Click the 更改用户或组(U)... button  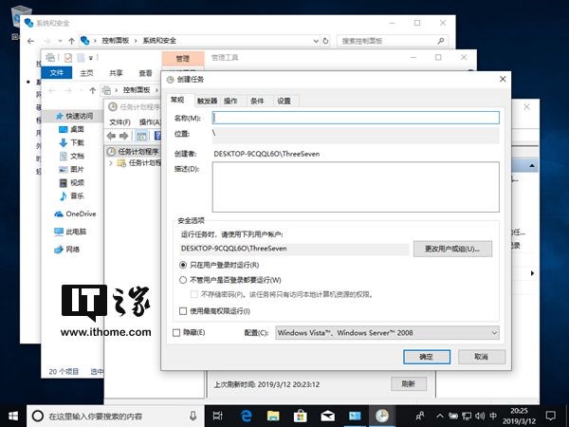pyautogui.click(x=452, y=249)
